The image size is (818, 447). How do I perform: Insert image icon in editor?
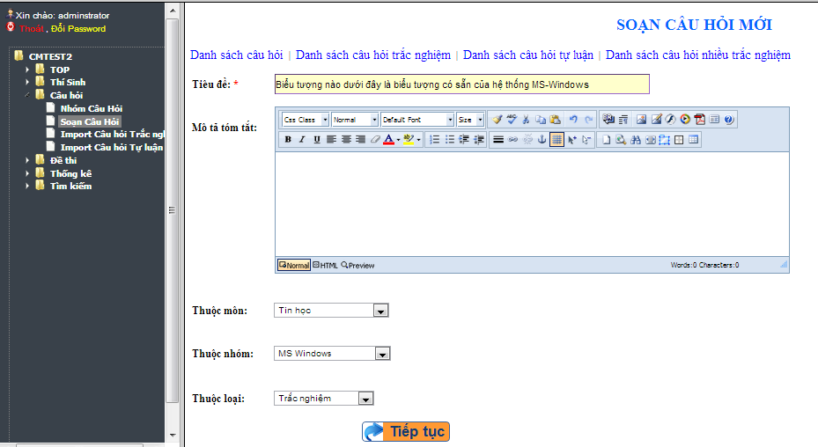pos(641,120)
